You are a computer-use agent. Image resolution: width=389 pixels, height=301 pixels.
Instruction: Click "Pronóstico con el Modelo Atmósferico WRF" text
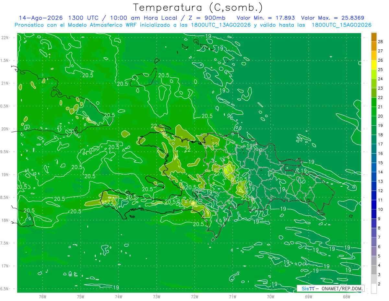point(76,25)
